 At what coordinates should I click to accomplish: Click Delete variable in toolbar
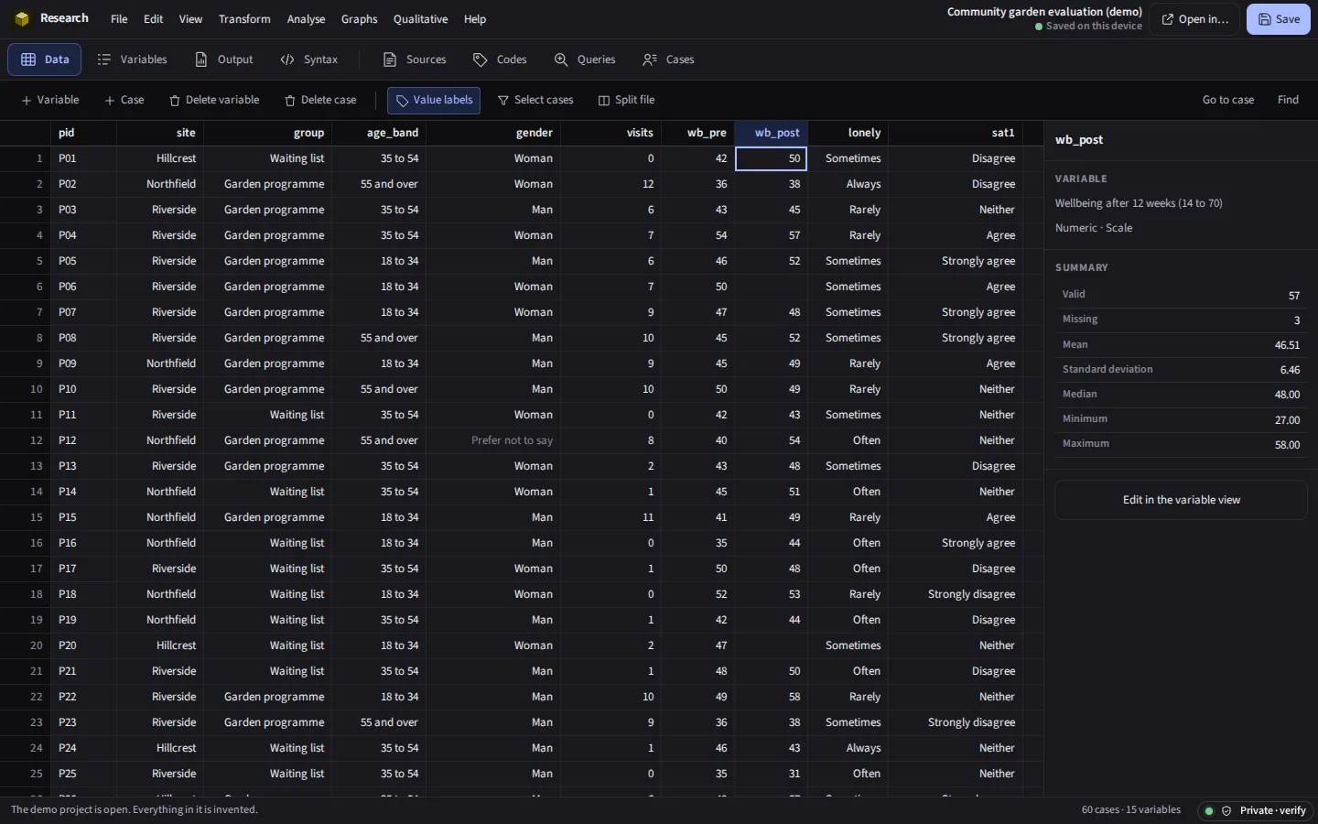(214, 101)
